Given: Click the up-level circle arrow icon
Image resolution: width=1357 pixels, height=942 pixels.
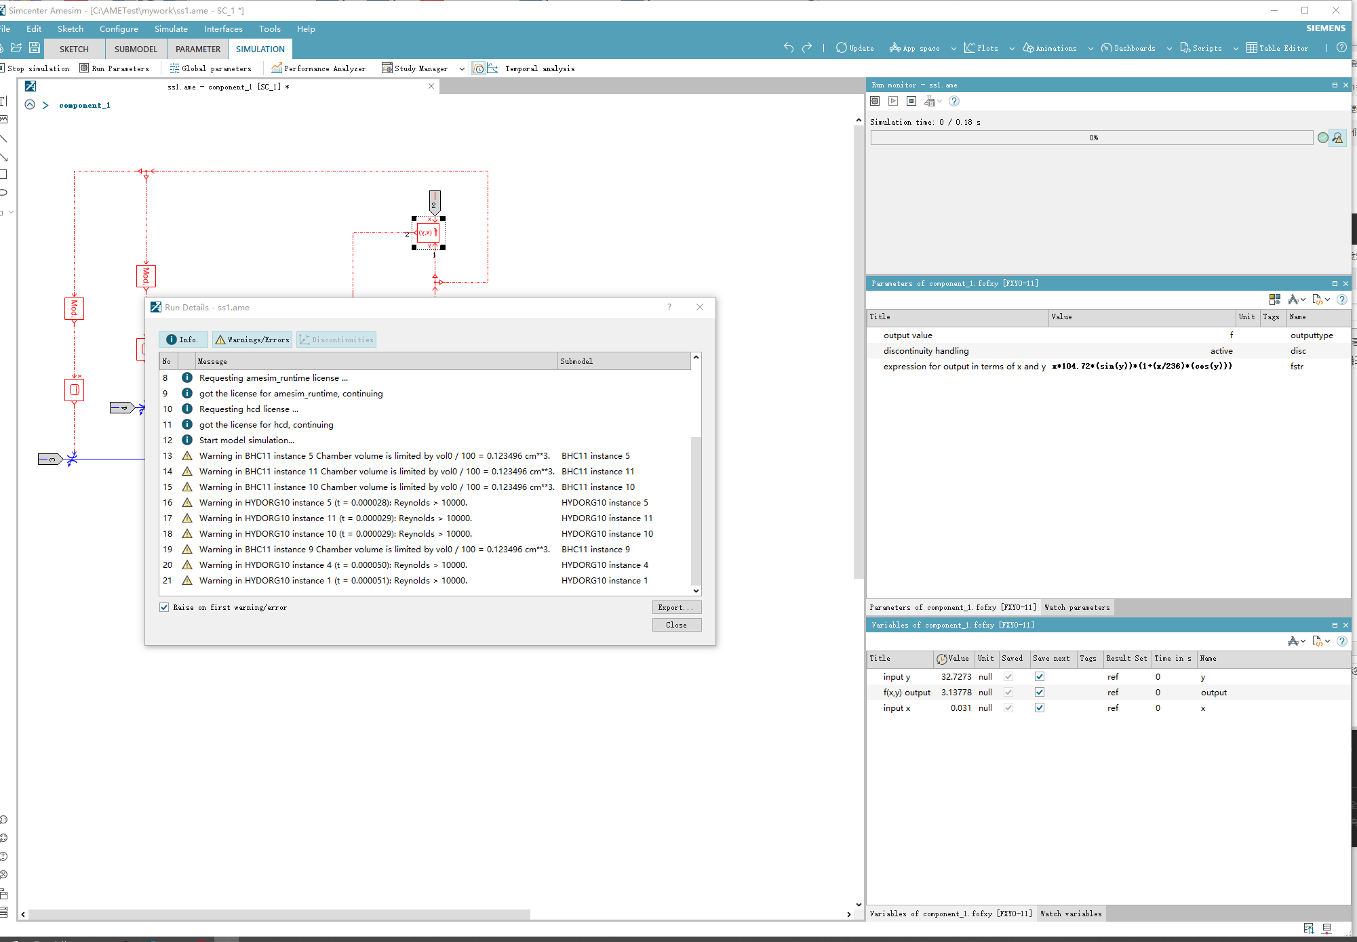Looking at the screenshot, I should pos(30,104).
